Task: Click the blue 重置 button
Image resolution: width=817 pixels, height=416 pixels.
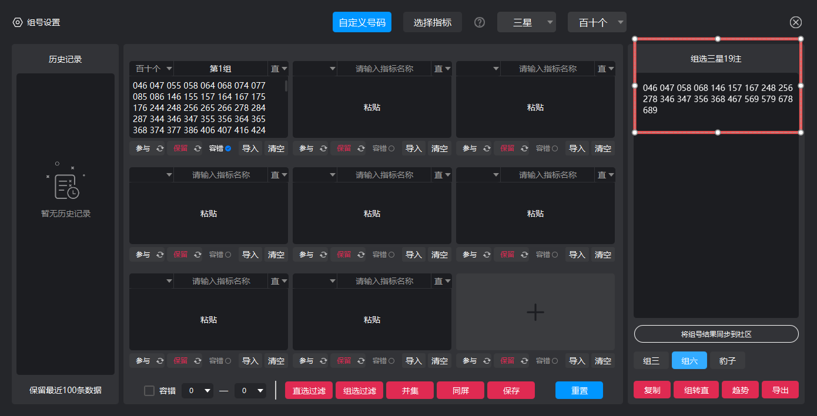Action: click(x=579, y=391)
